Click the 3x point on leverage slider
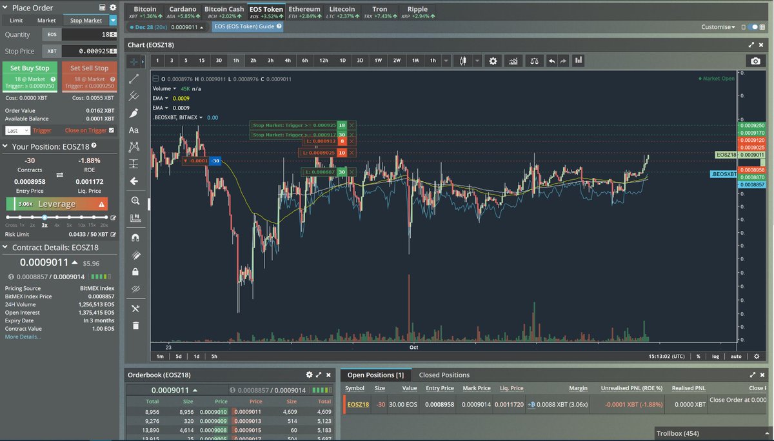Screen dimensions: 774x441 pyautogui.click(x=45, y=218)
